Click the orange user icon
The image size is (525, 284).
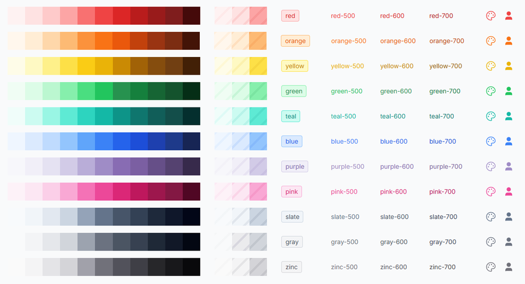point(509,41)
